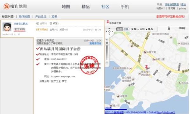Pan the map up with arrow

(109, 29)
